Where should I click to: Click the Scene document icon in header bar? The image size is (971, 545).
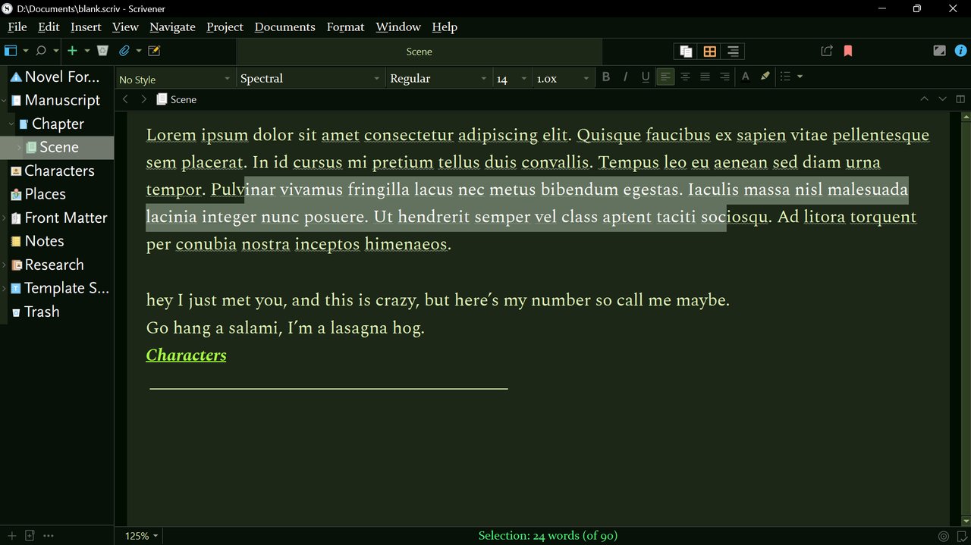tap(162, 99)
